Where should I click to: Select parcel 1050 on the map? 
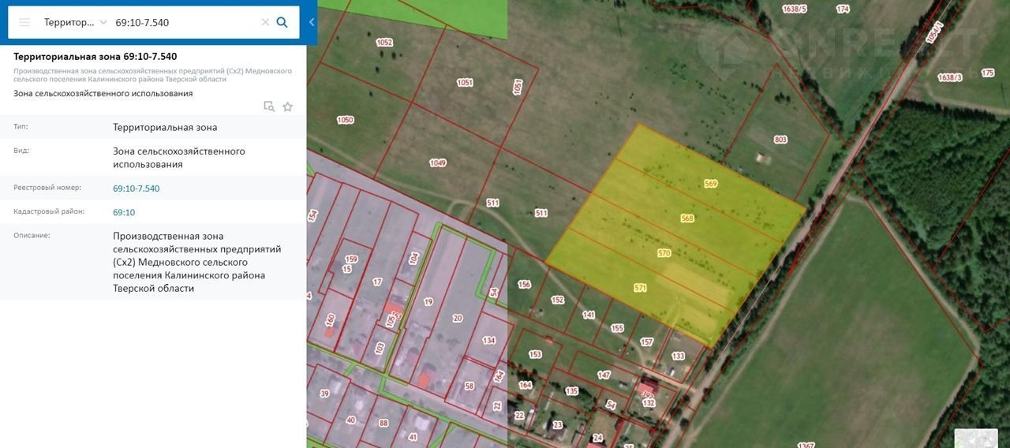point(345,120)
